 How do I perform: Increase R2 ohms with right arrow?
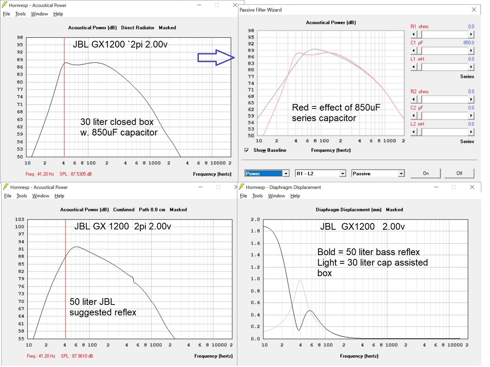pyautogui.click(x=471, y=100)
